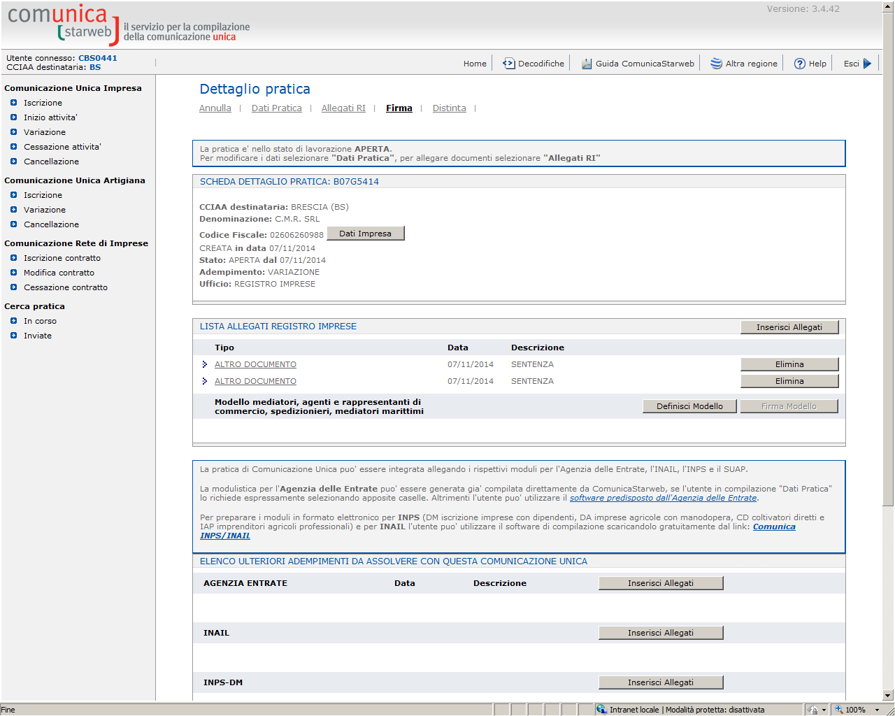Switch to the Allegati RI tab
The height and width of the screenshot is (716, 895).
point(343,108)
